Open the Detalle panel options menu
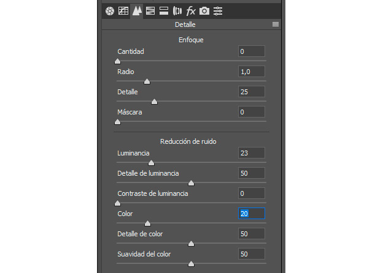Image resolution: width=383 pixels, height=273 pixels. click(x=276, y=24)
